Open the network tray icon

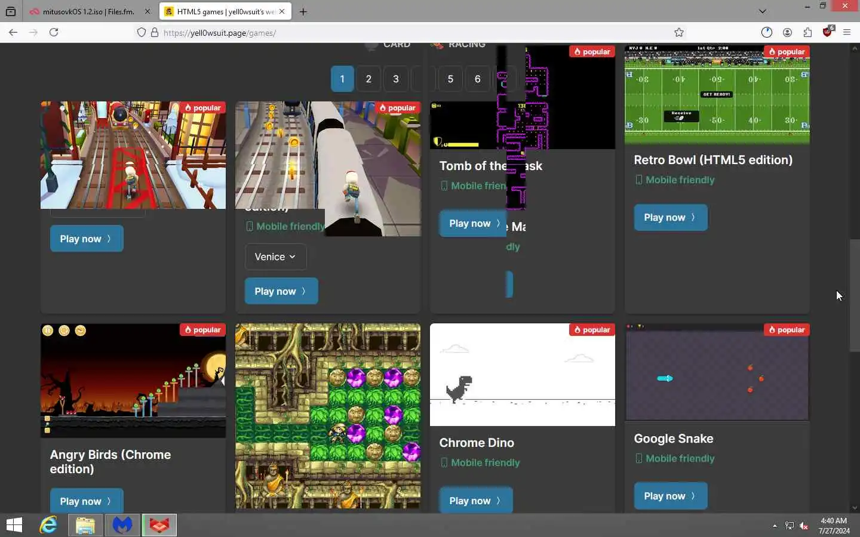(x=790, y=526)
